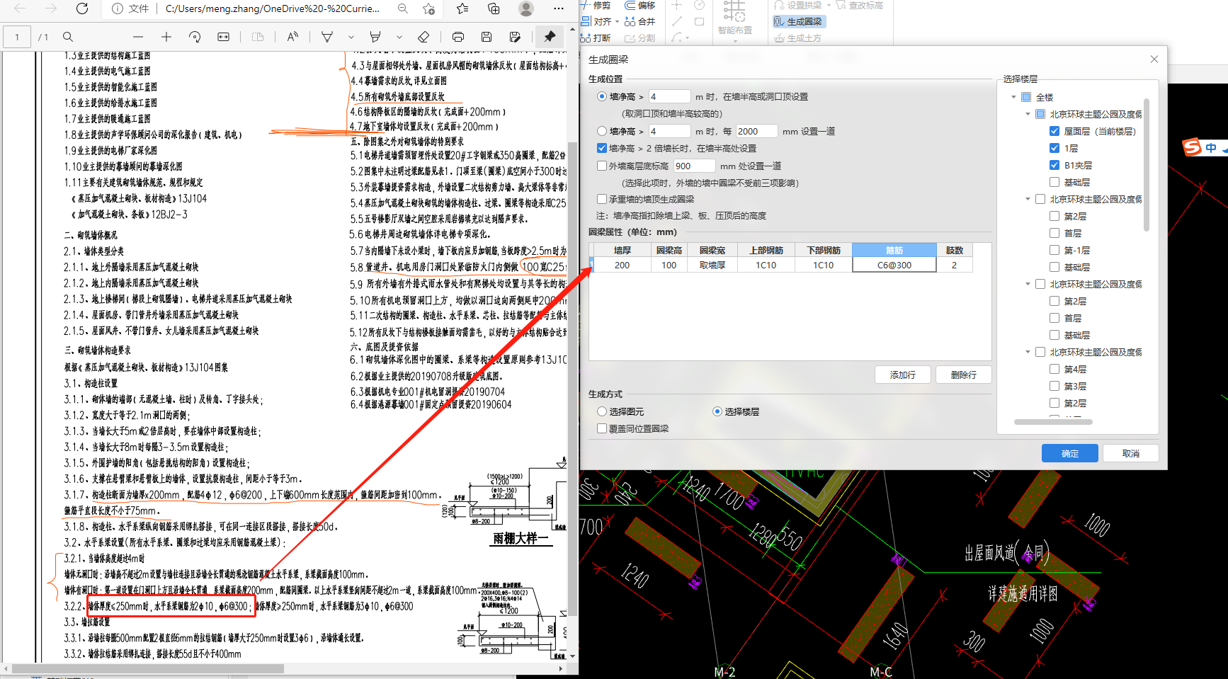The image size is (1228, 679).
Task: Print the PDF document
Action: pyautogui.click(x=458, y=37)
